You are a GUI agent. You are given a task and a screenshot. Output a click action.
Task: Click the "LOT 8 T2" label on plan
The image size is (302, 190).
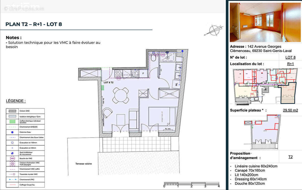[x=109, y=82]
